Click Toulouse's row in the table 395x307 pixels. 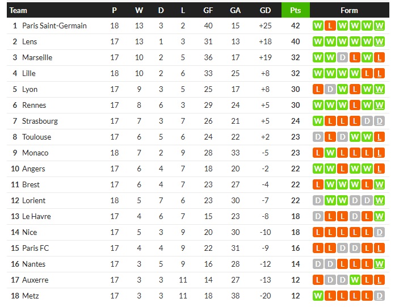[x=170, y=137]
